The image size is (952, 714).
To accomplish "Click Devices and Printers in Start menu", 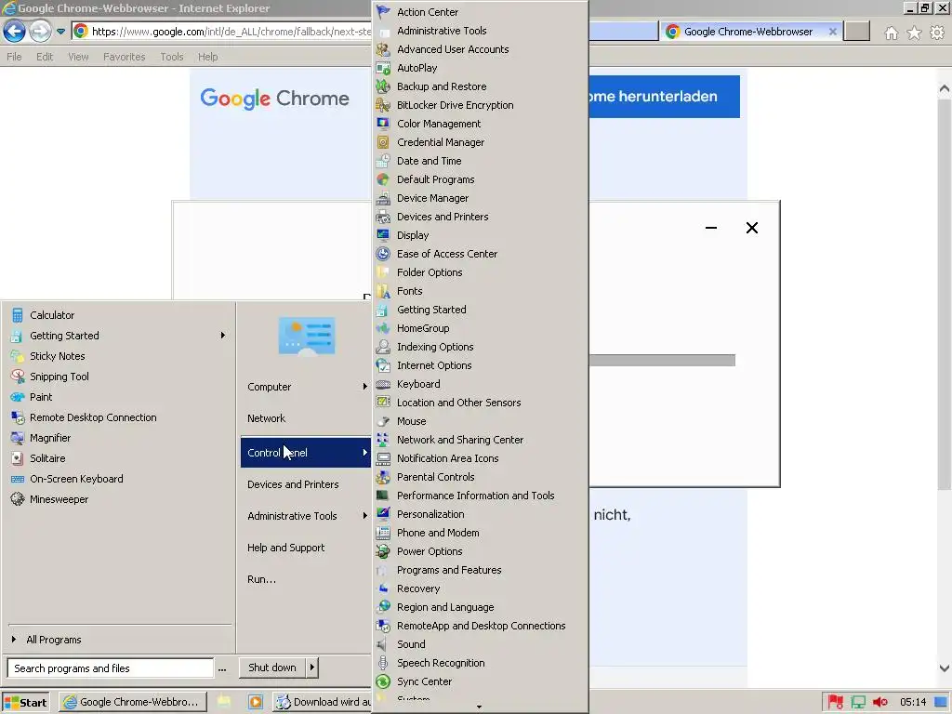I will tap(293, 484).
